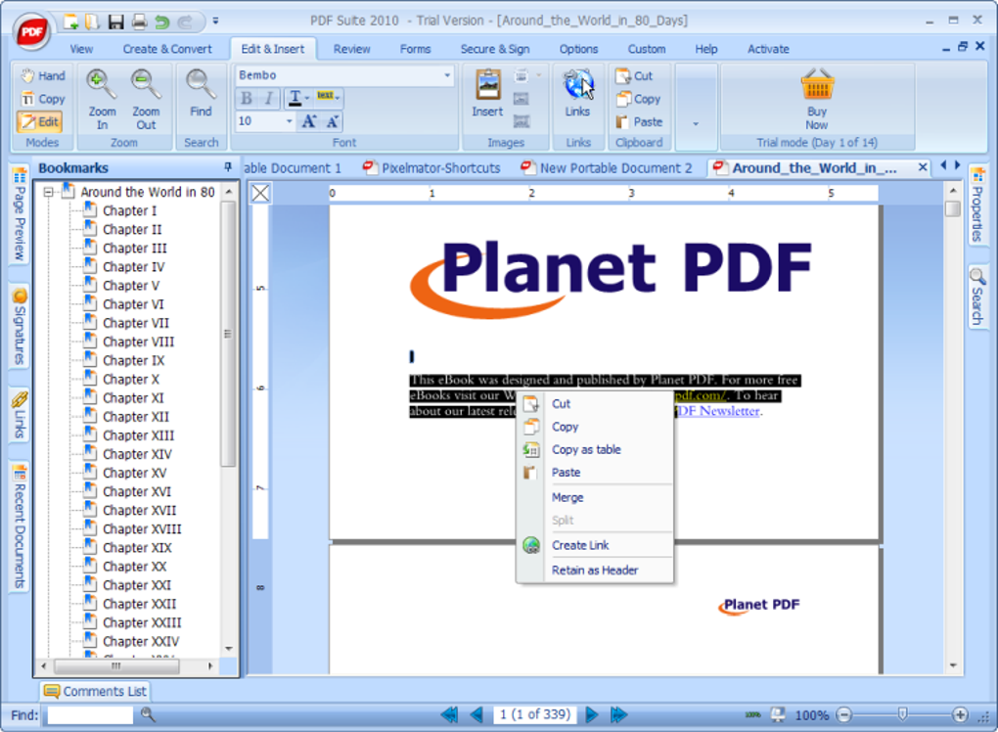
Task: Select the Chapter XXIV bookmark
Action: pyautogui.click(x=141, y=642)
